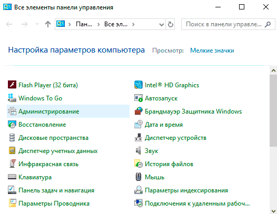Click the scrollbar up arrow
Viewport: 277px width, 214px height.
coord(273,71)
